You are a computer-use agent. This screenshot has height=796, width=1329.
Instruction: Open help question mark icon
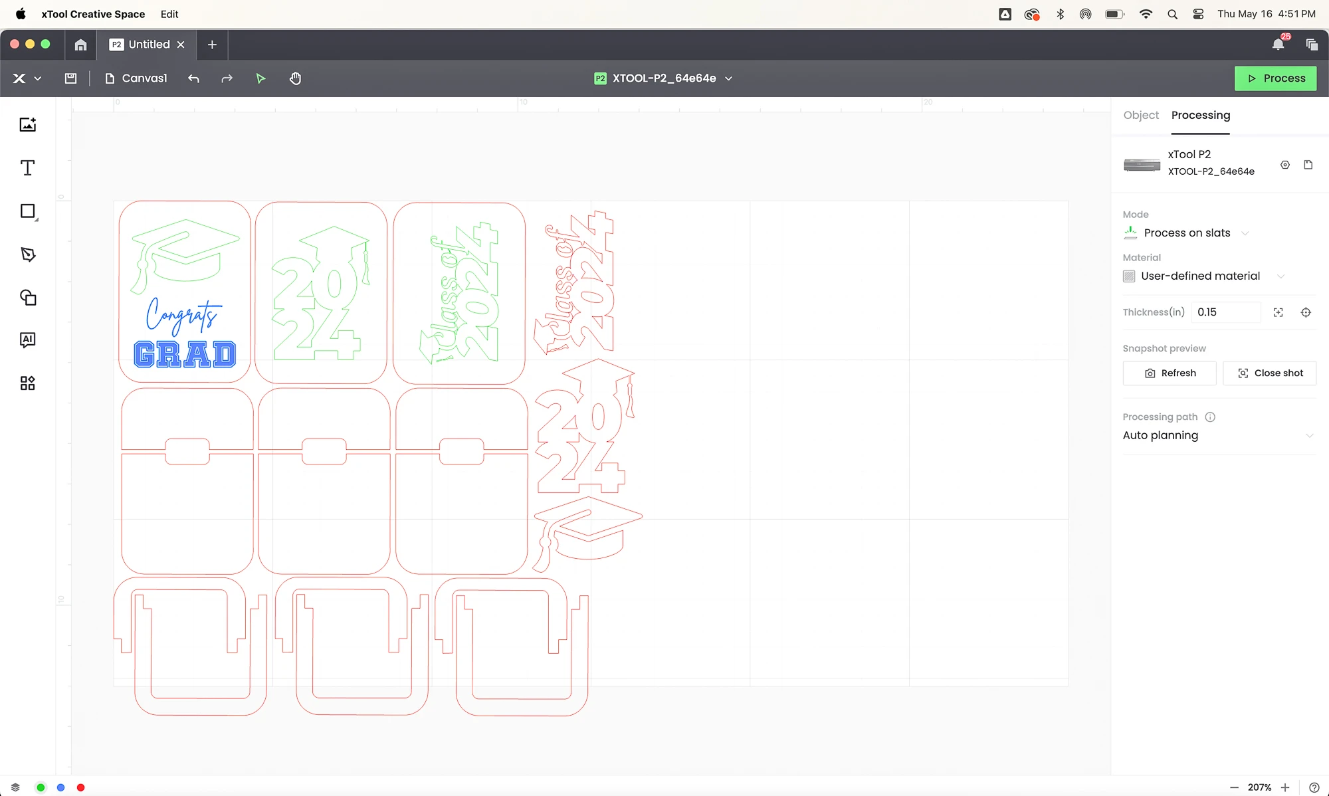point(1314,787)
